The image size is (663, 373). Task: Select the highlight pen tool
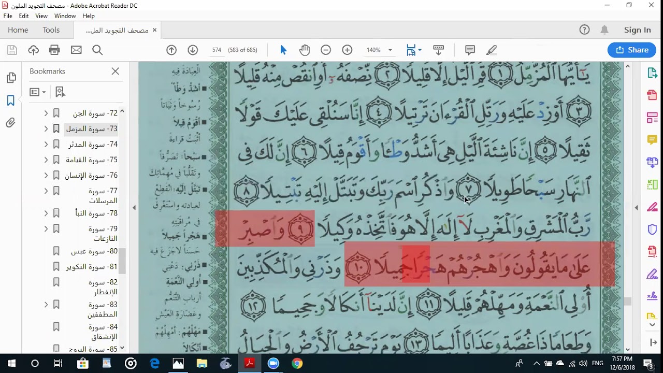pos(492,50)
